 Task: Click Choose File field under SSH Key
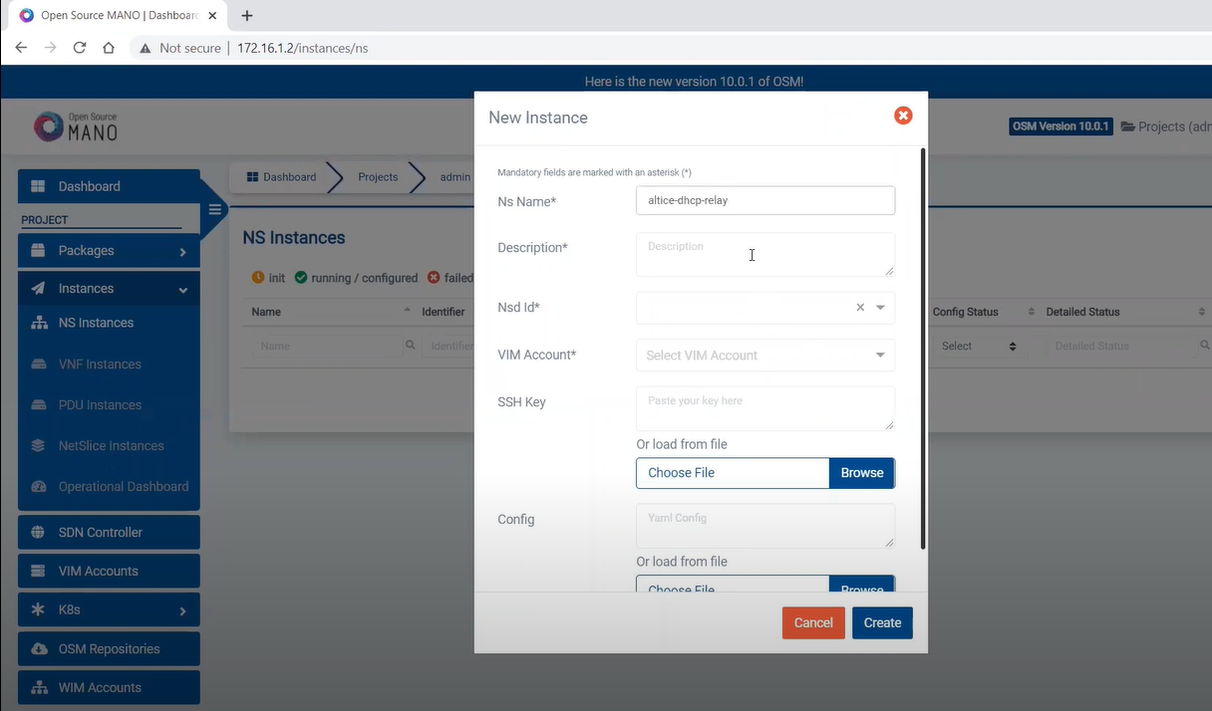coord(733,473)
